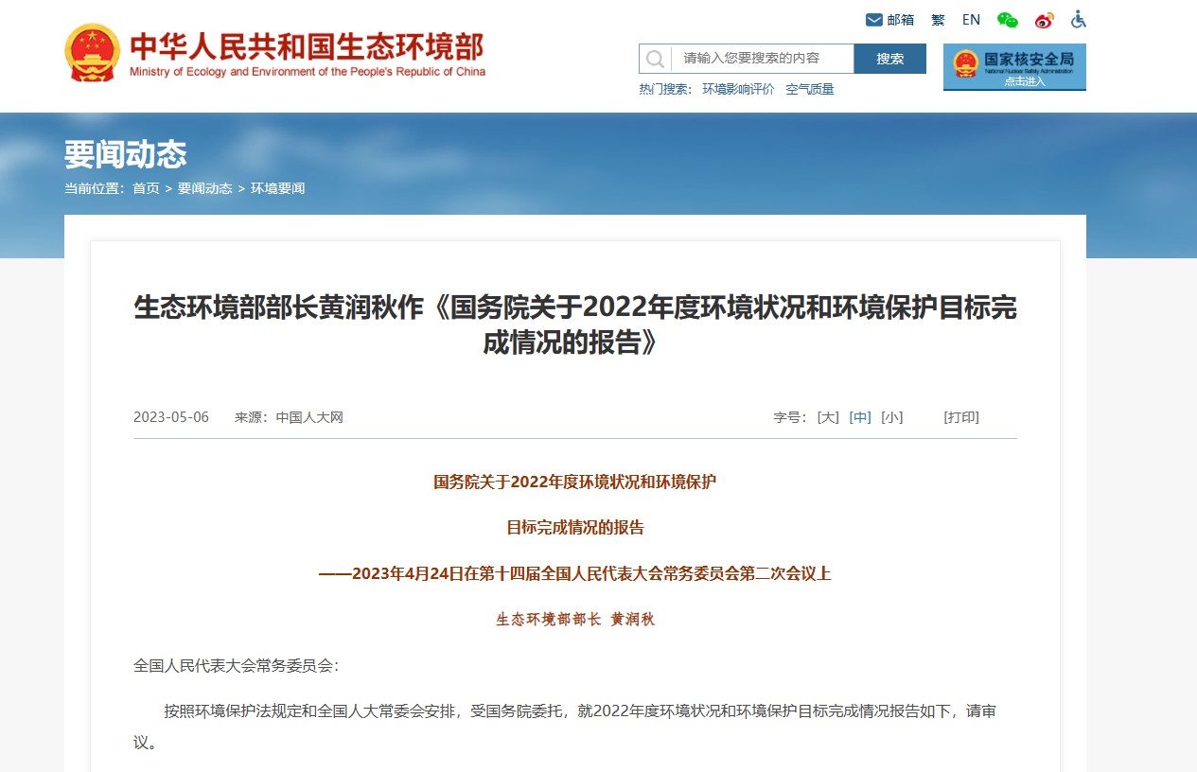Open the accessibility wheelchair icon
Image resolution: width=1197 pixels, height=772 pixels.
tap(1079, 19)
